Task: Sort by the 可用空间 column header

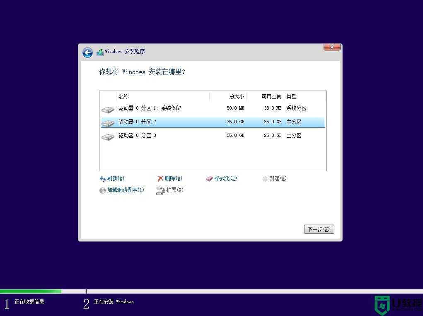Action: 266,96
